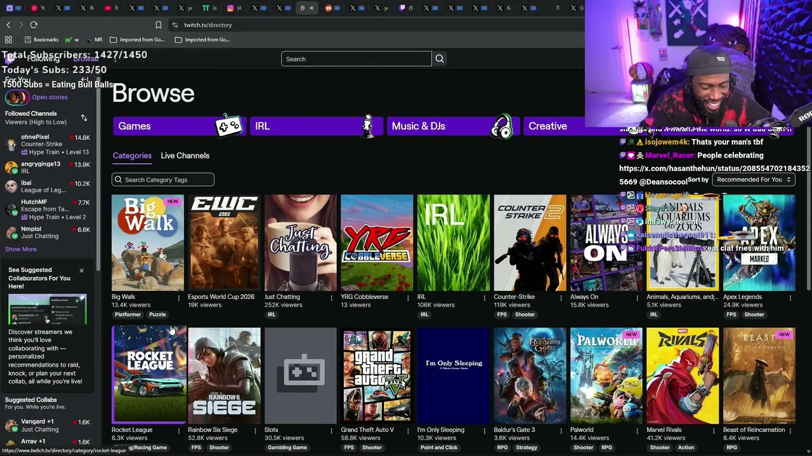812x456 pixels.
Task: Open the Games browse banner
Action: coord(179,126)
